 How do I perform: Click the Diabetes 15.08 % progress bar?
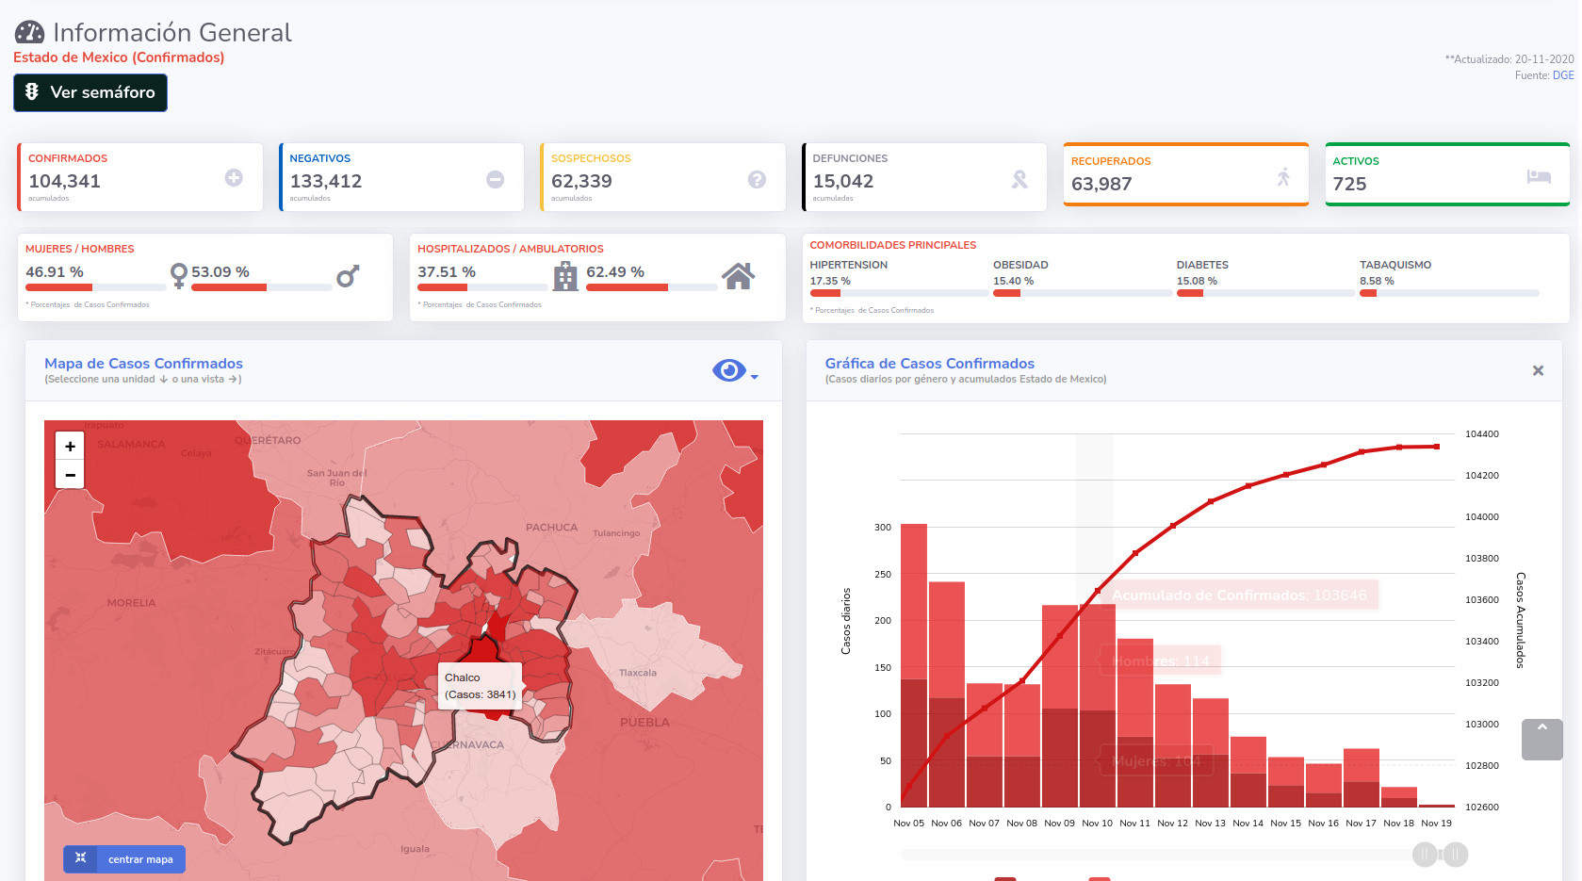coord(1264,293)
